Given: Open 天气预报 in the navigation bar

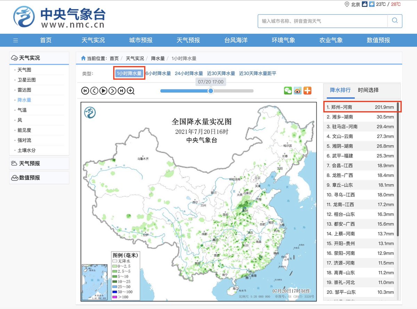Looking at the screenshot, I should (x=188, y=40).
